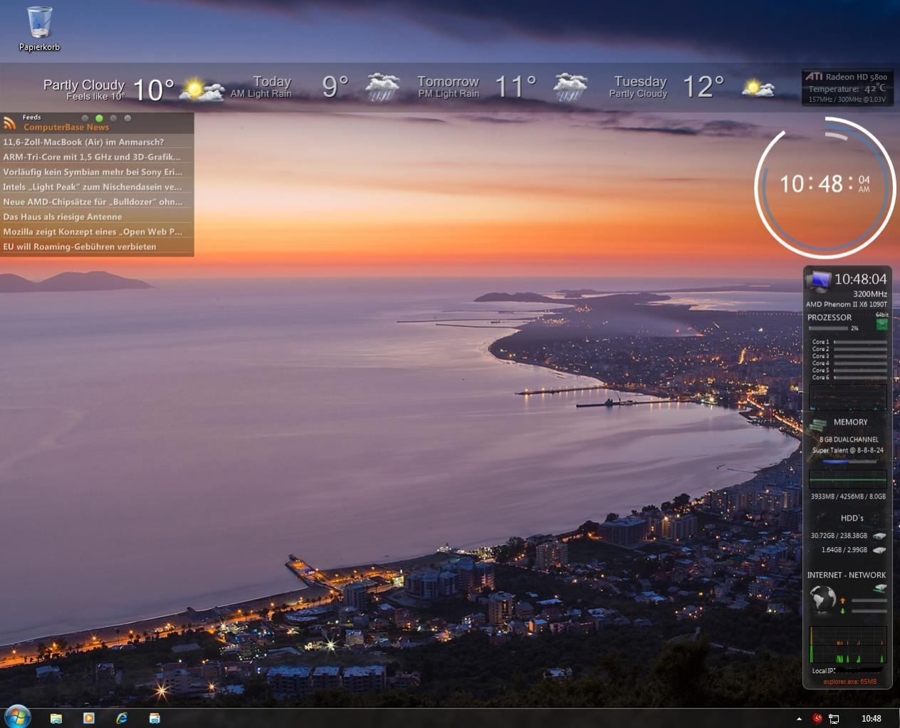Click the CPU usage history graph
Viewport: 900px width, 728px height.
click(847, 396)
